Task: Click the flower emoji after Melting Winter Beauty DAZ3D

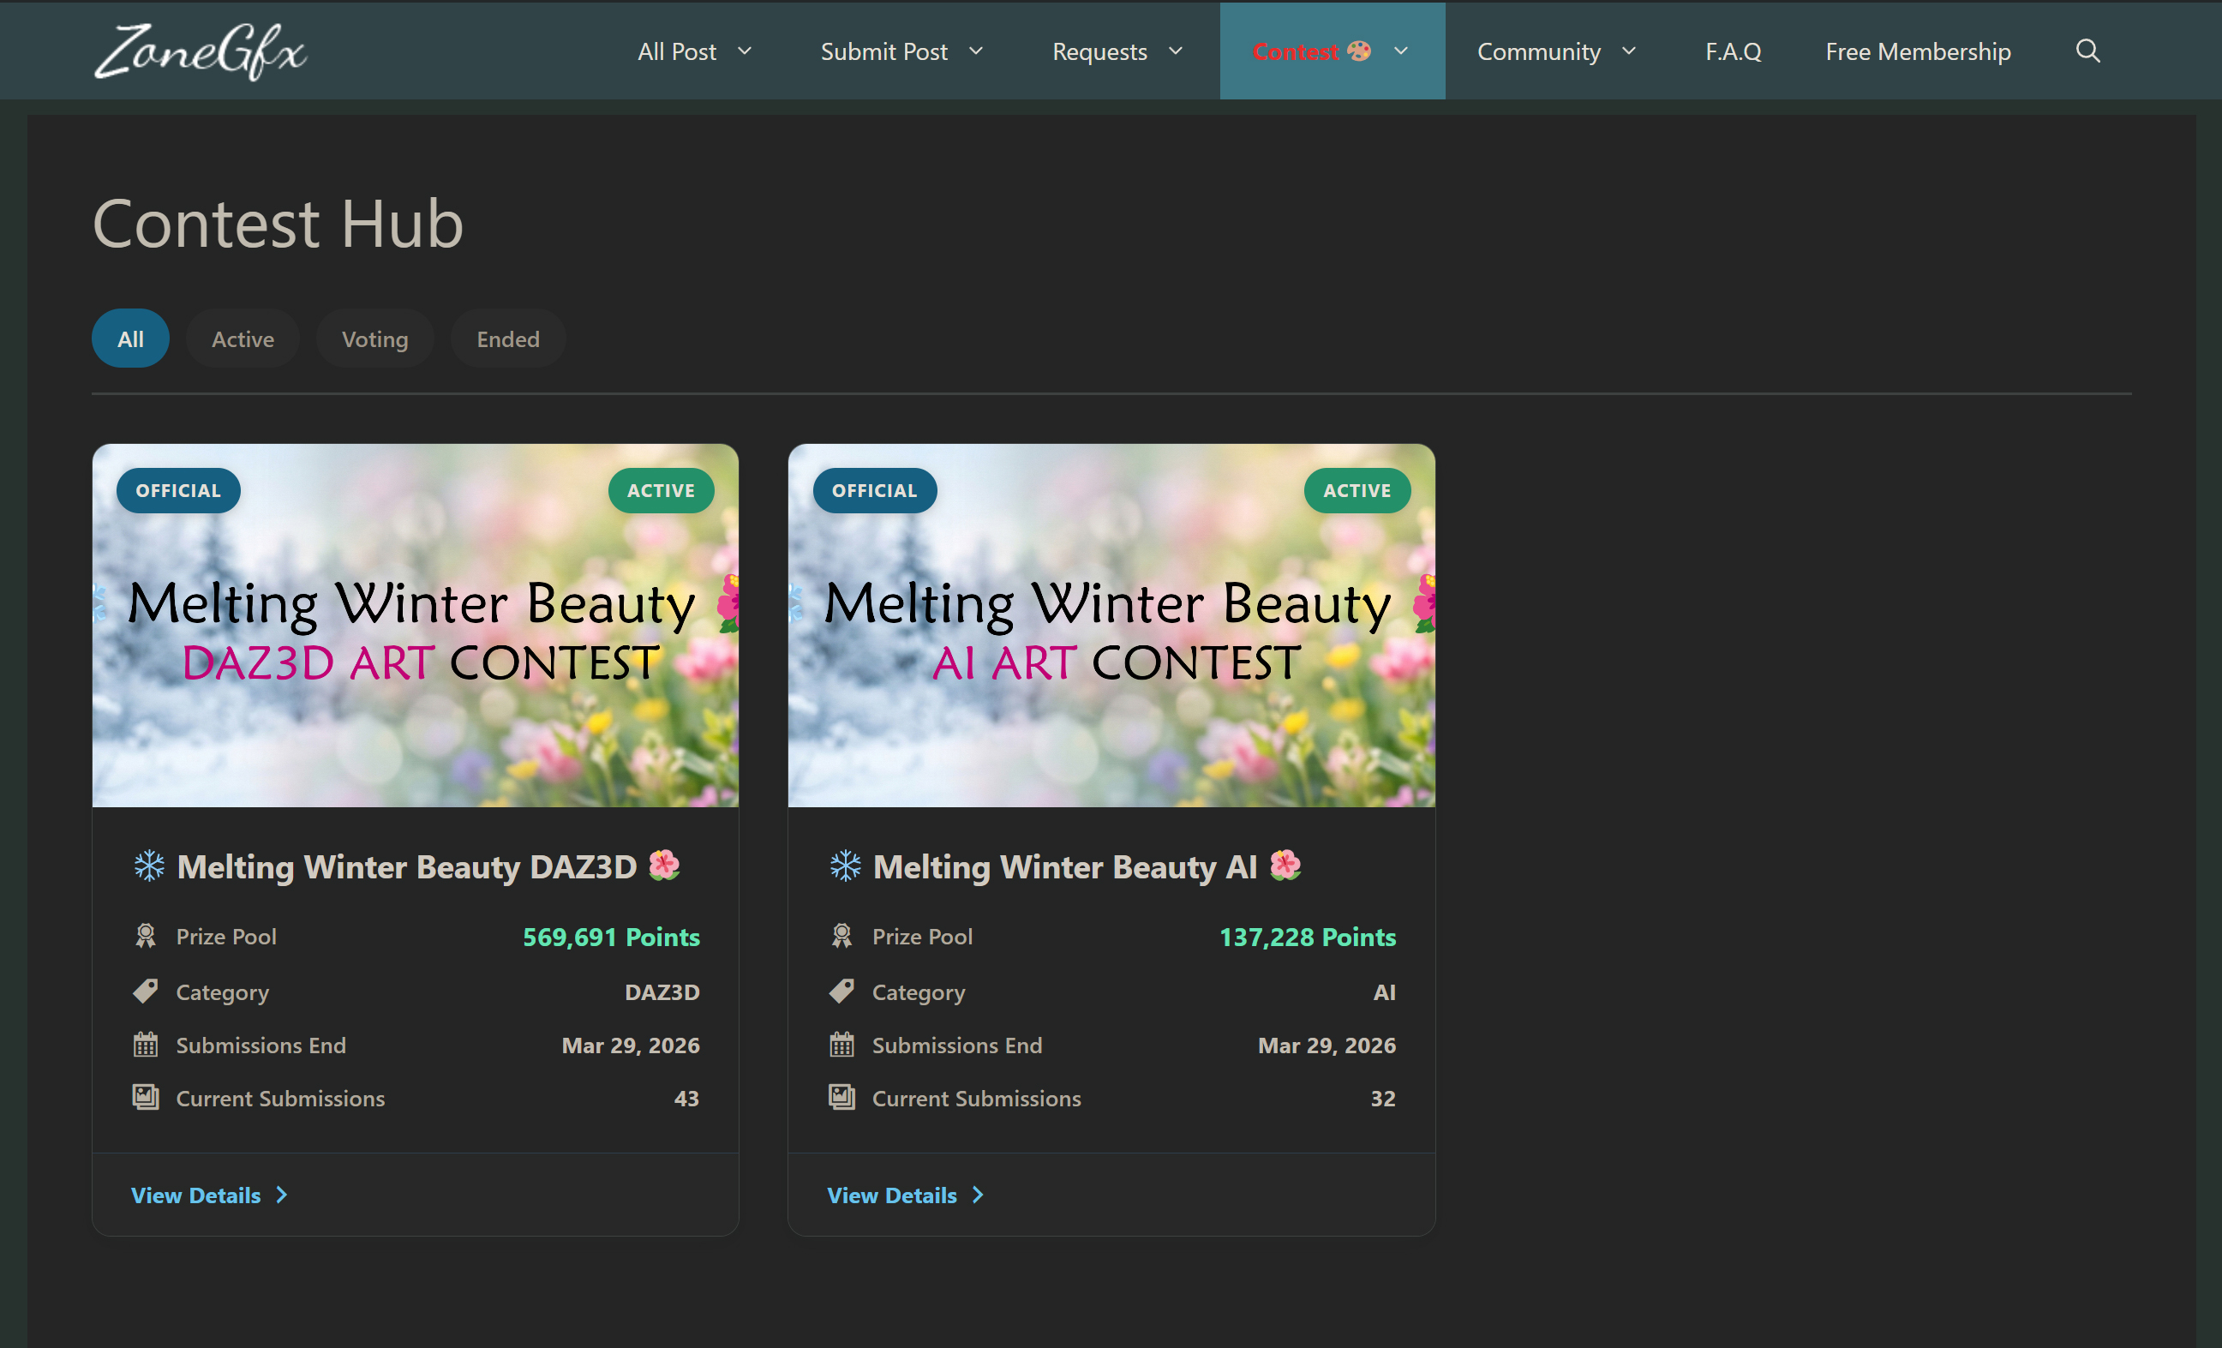Action: tap(665, 865)
